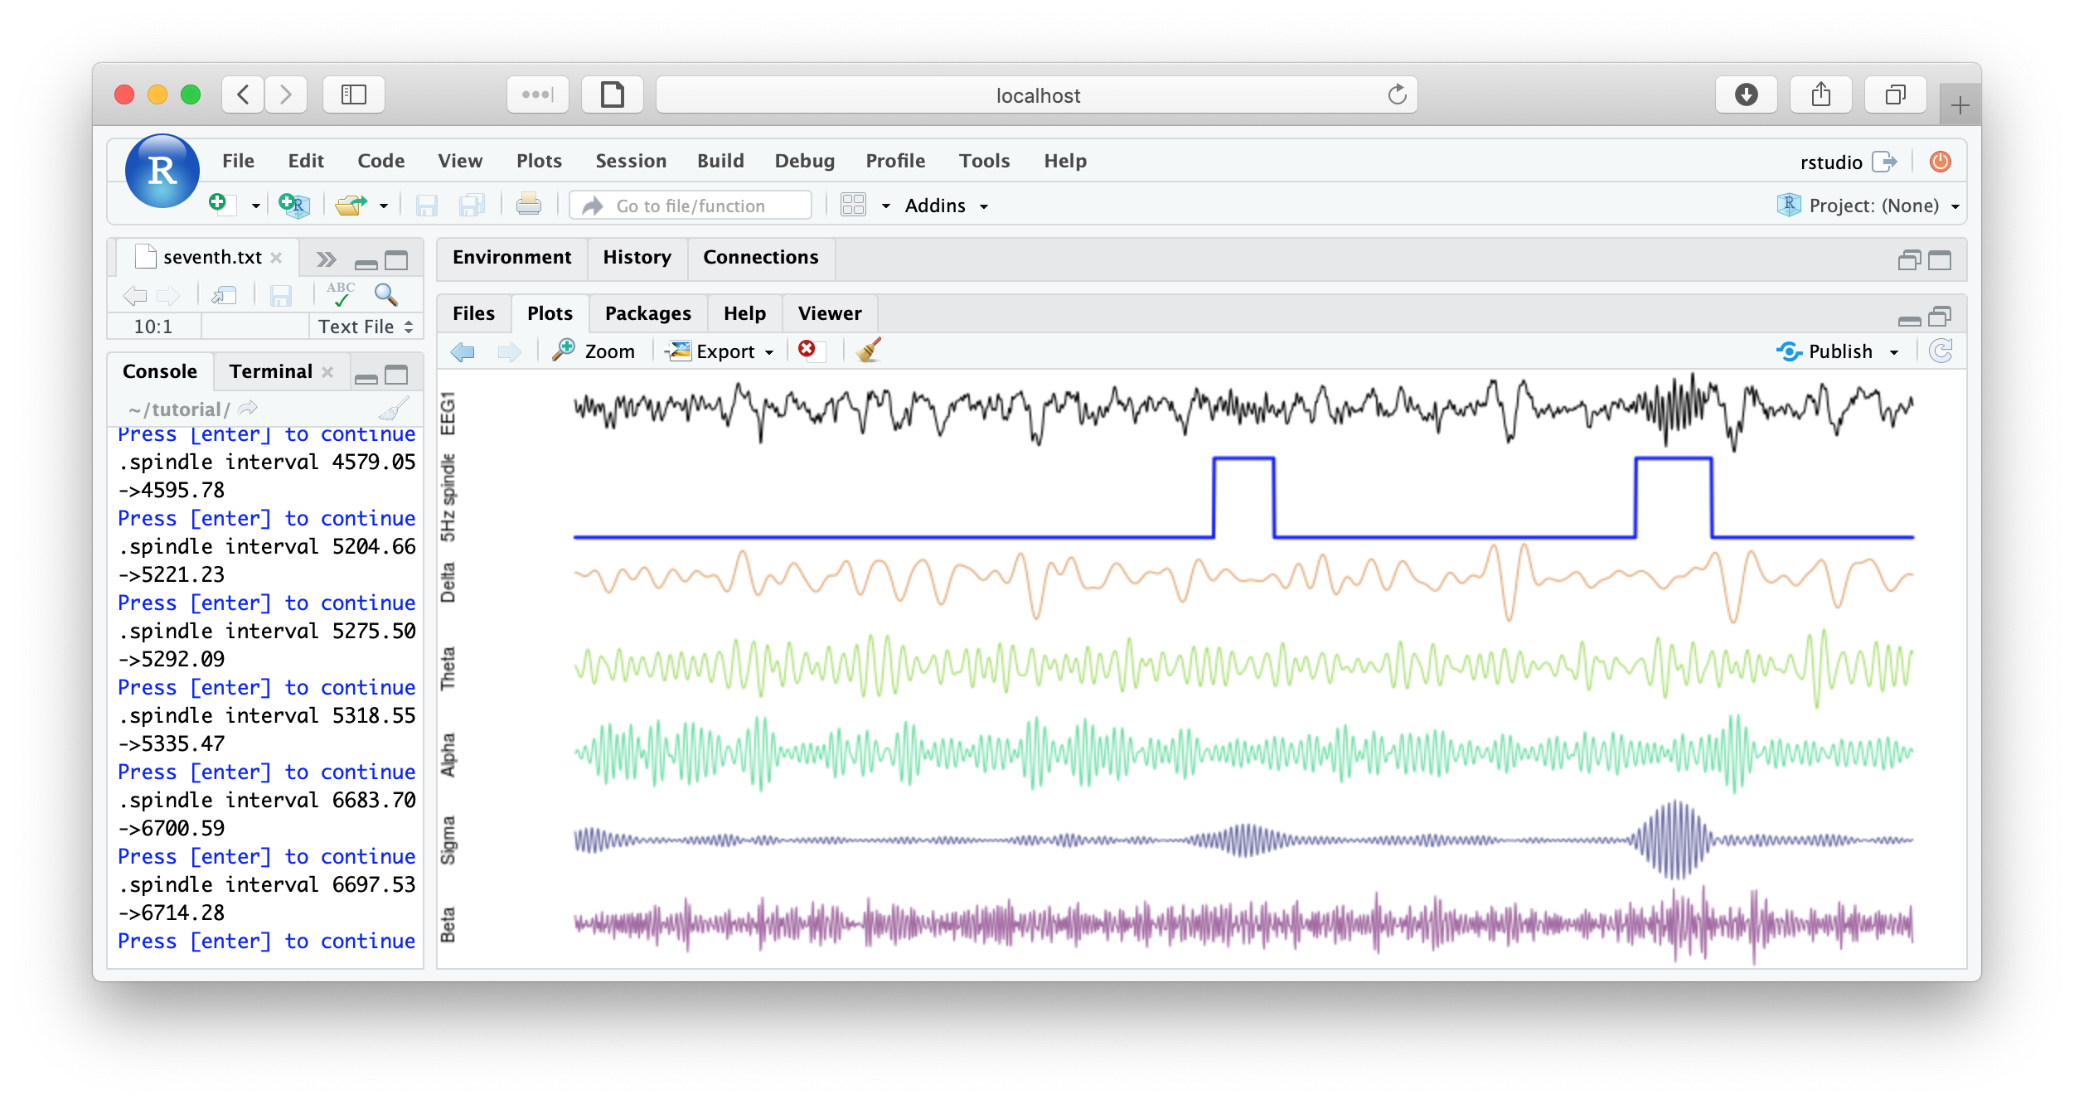Open the Text File type selector
Screen dimensions: 2074x1104
[366, 327]
